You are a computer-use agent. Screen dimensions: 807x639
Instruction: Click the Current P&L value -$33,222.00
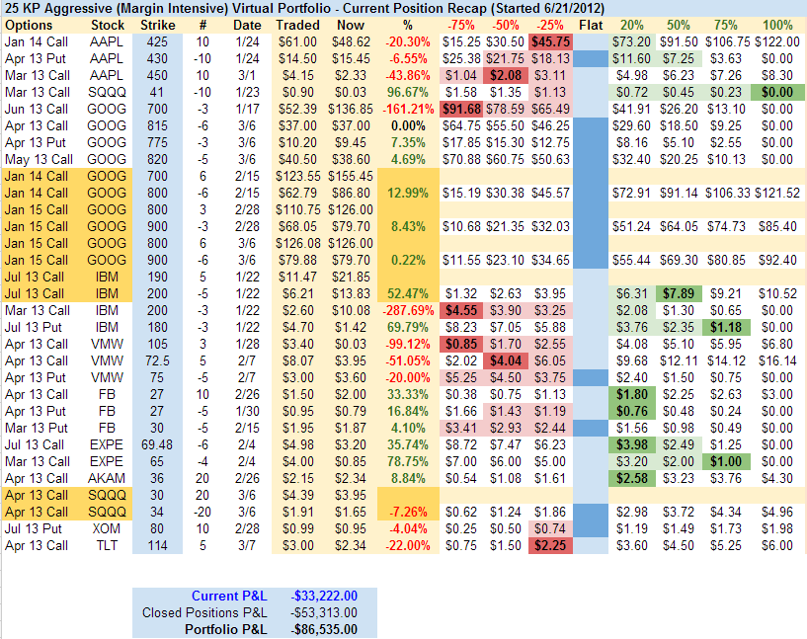click(324, 595)
